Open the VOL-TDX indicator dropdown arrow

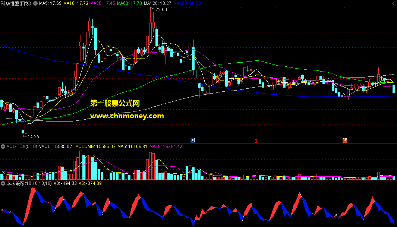(x=3, y=146)
